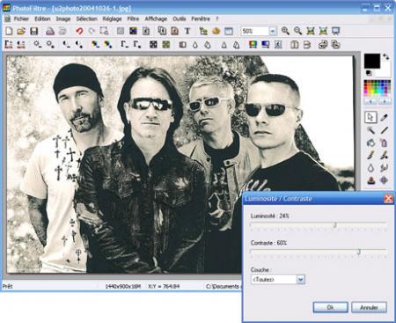Image resolution: width=396 pixels, height=323 pixels.
Task: Select the Pipette eyedropper tool
Action: pyautogui.click(x=384, y=117)
